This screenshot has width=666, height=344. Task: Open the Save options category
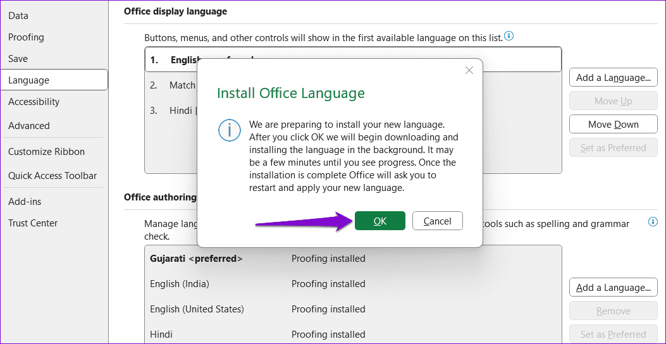[18, 59]
